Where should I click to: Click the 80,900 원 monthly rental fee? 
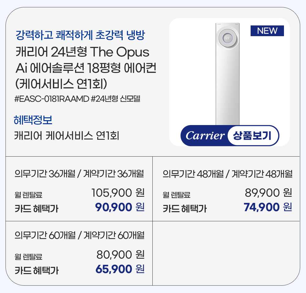(x=120, y=254)
